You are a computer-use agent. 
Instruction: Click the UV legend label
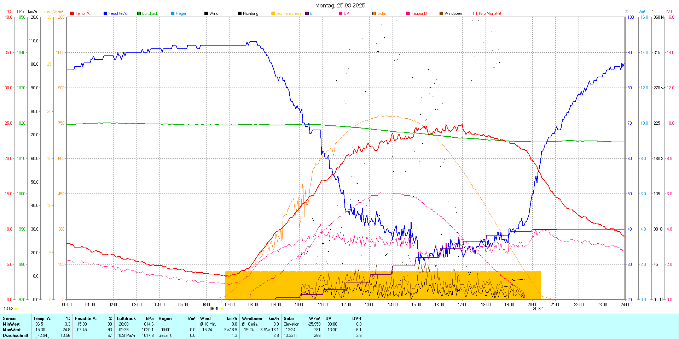346,13
